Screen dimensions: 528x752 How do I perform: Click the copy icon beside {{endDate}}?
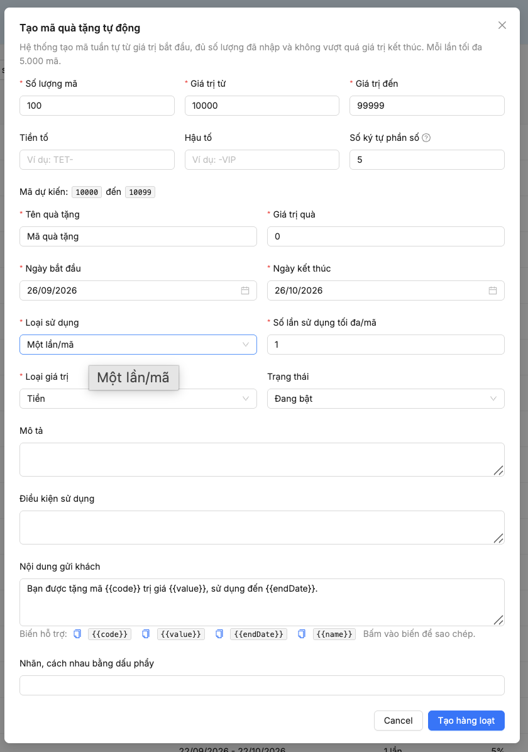point(219,634)
